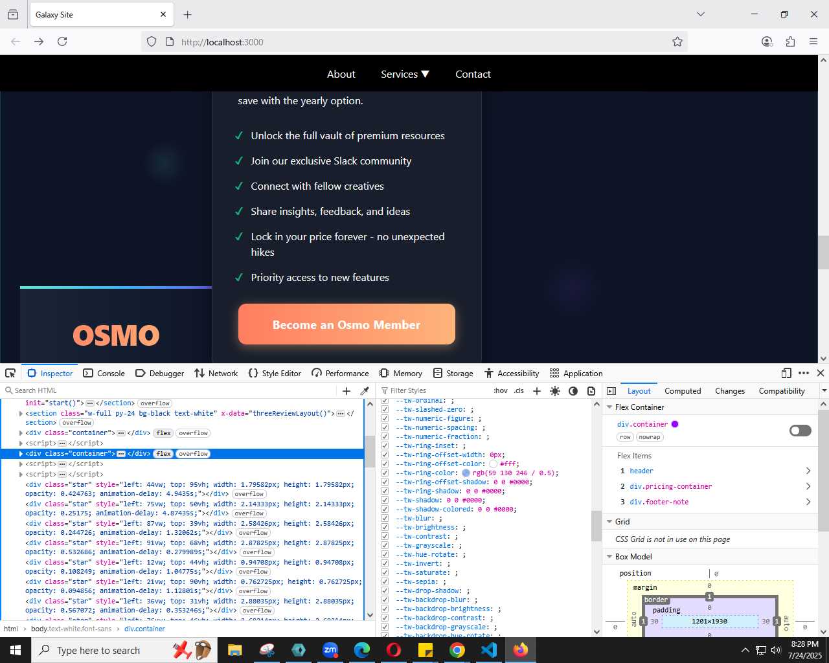Viewport: 829px width, 663px height.
Task: Pick a color with the eyedropper icon
Action: point(365,390)
